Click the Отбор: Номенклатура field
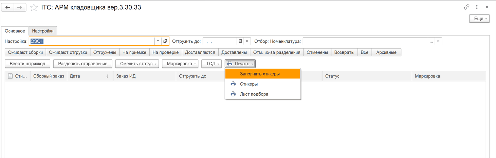This screenshot has width=496, height=158. (x=365, y=41)
